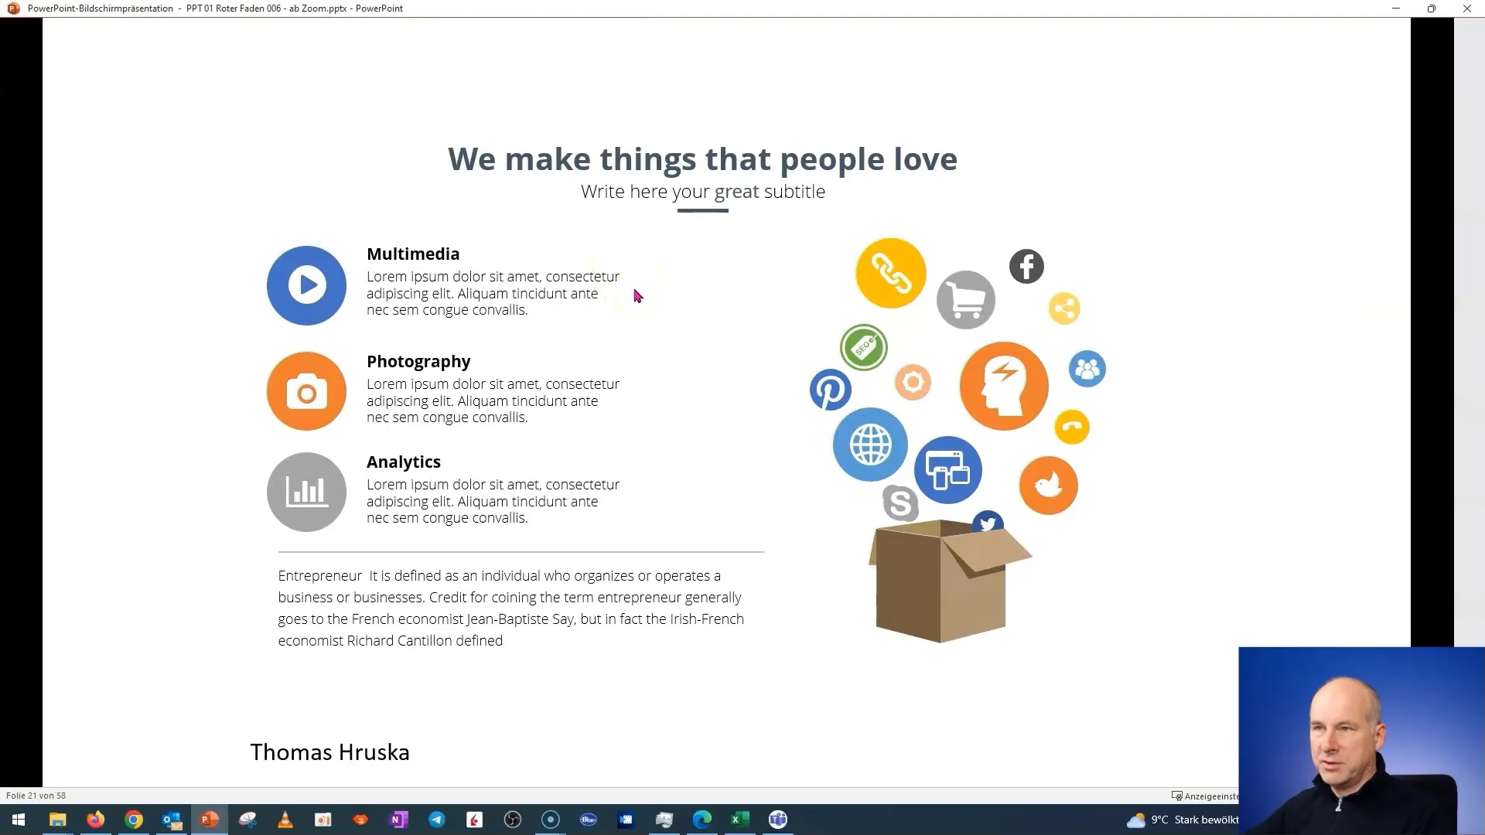Click the Facebook icon on the slide
Viewport: 1485px width, 835px height.
(1026, 267)
